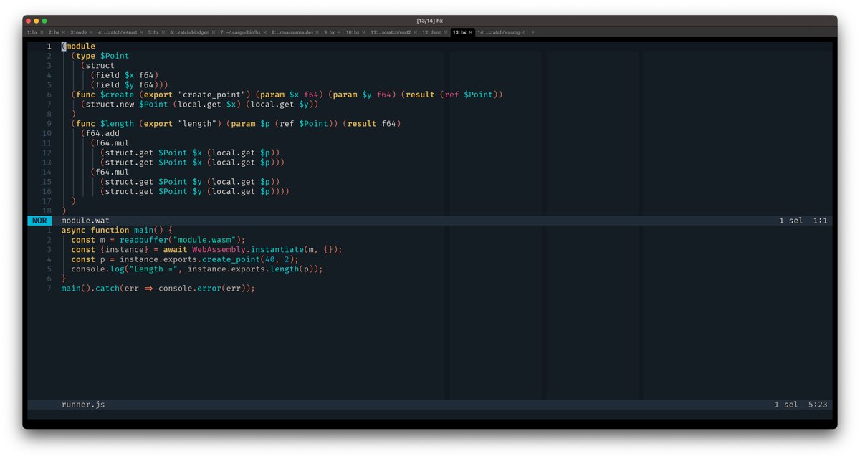Click the NOR mode indicator
860x459 pixels.
click(39, 220)
